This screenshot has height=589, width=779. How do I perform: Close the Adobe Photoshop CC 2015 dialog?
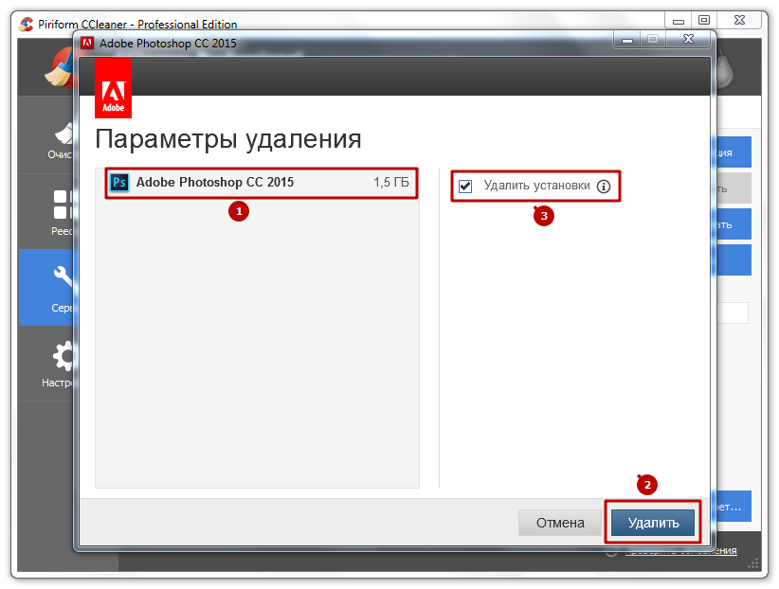tap(688, 39)
